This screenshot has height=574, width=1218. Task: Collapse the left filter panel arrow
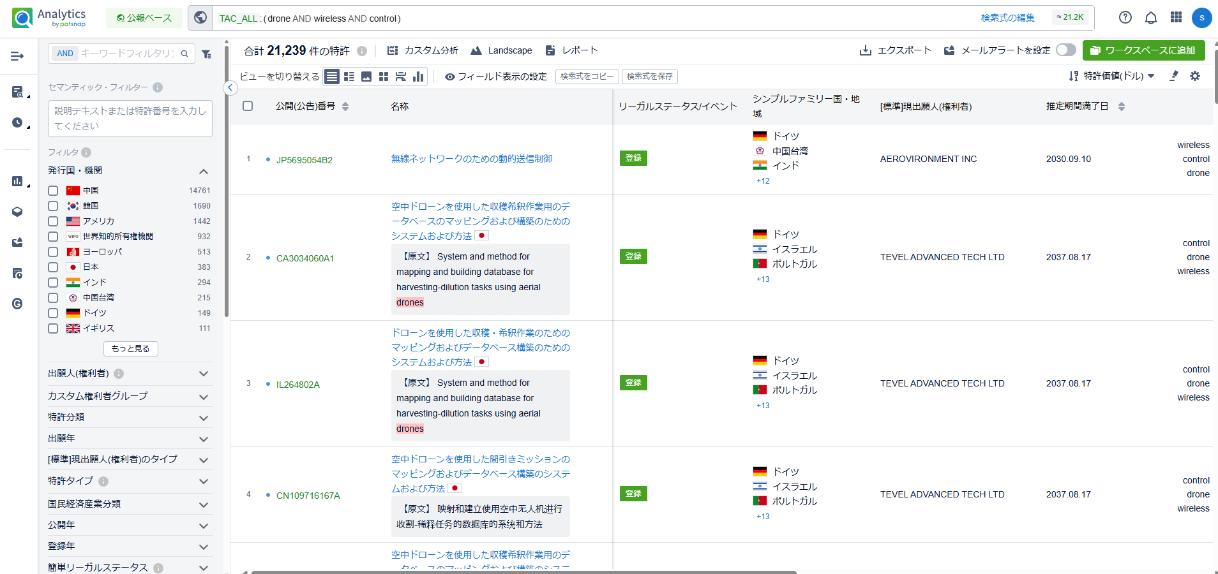point(230,88)
